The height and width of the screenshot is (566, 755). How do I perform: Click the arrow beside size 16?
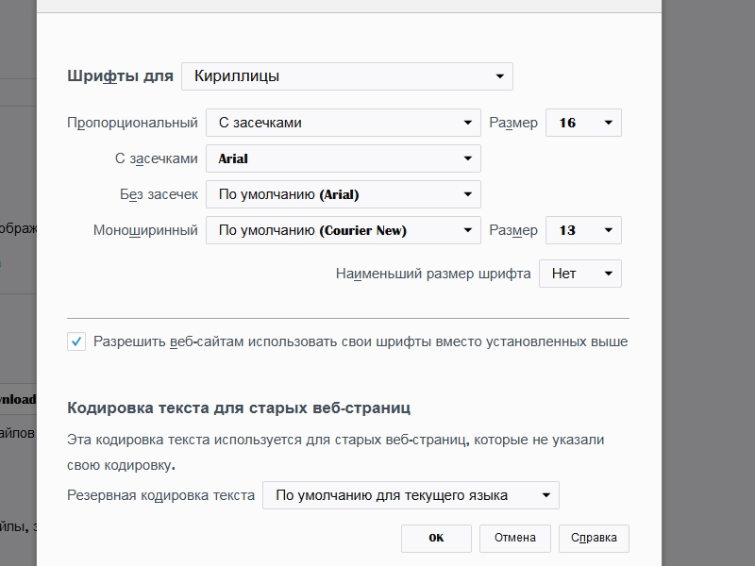point(608,123)
